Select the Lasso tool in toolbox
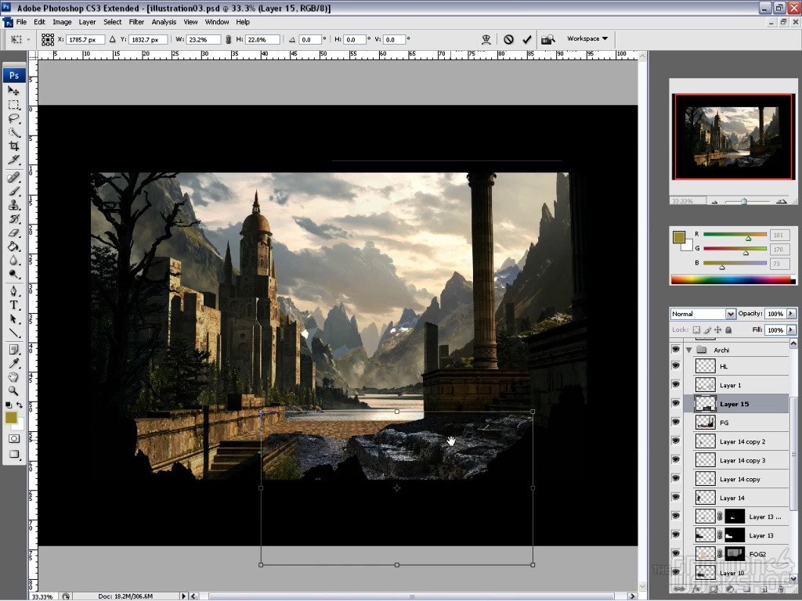Viewport: 802px width, 601px height. tap(14, 118)
